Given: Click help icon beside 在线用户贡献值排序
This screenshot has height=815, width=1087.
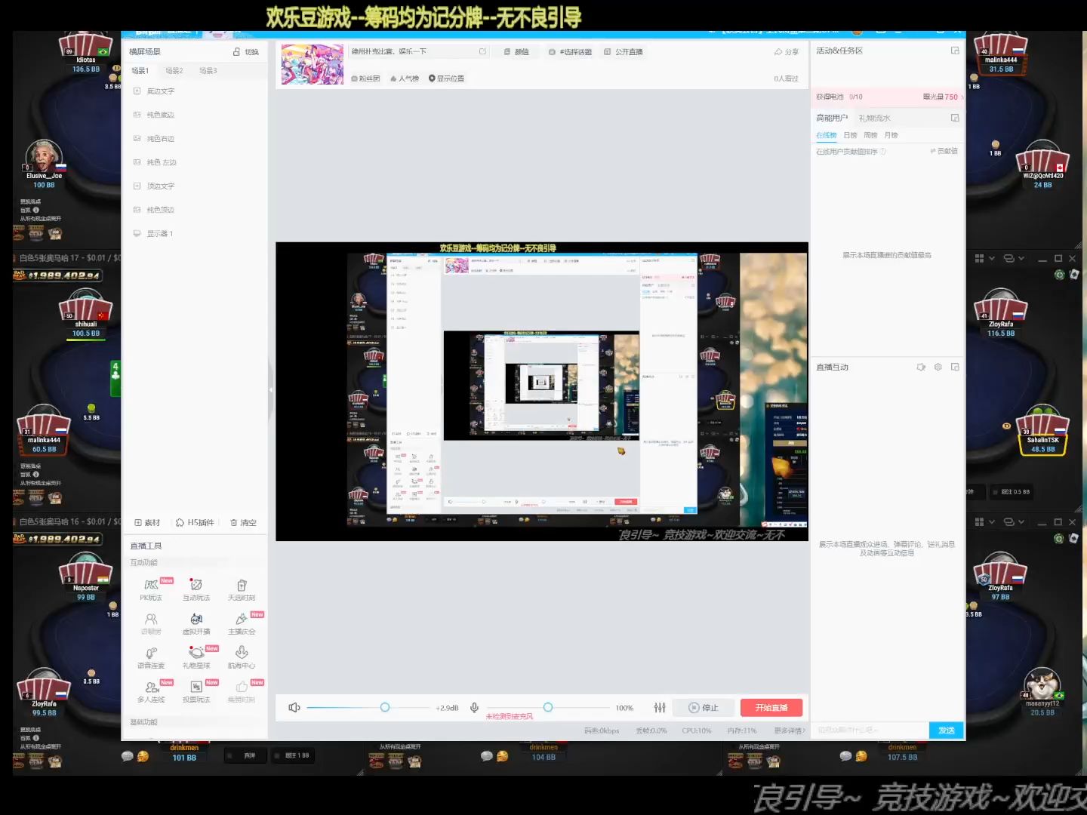Looking at the screenshot, I should (882, 151).
